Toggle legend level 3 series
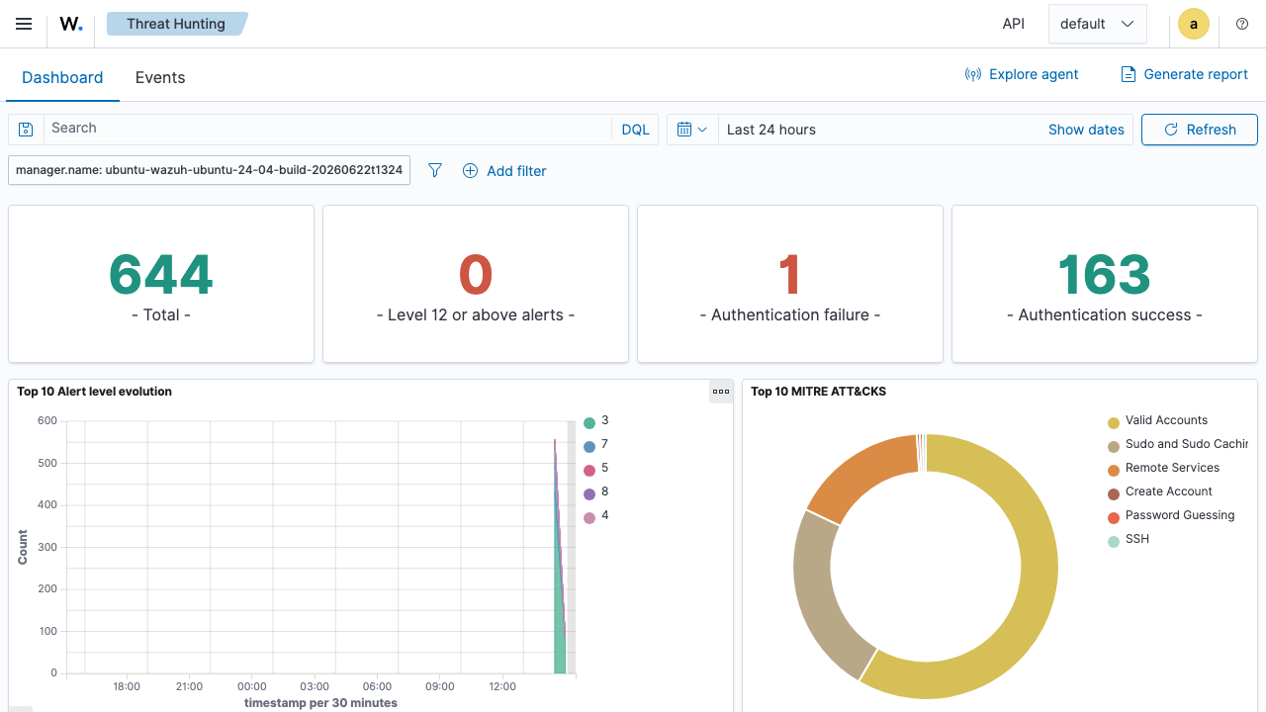Image resolution: width=1266 pixels, height=712 pixels. point(596,421)
